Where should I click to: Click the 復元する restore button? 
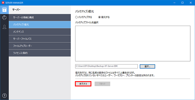[x=83, y=84]
